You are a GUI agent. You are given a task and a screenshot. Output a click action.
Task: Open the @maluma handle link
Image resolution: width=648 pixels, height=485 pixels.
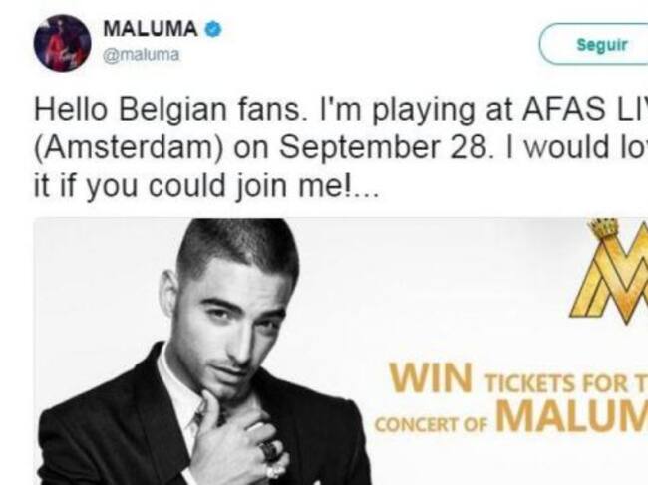coord(141,55)
